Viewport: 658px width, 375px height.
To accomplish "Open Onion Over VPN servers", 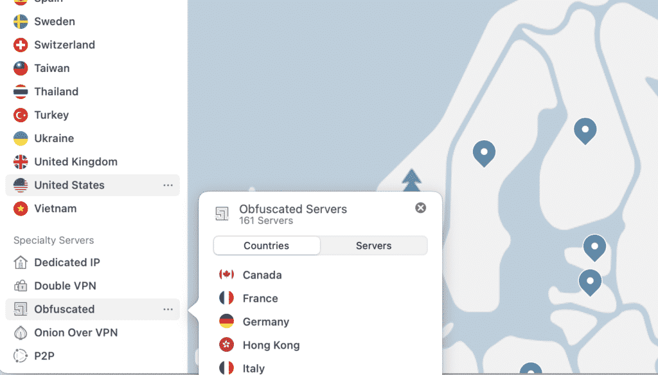I will [20, 333].
